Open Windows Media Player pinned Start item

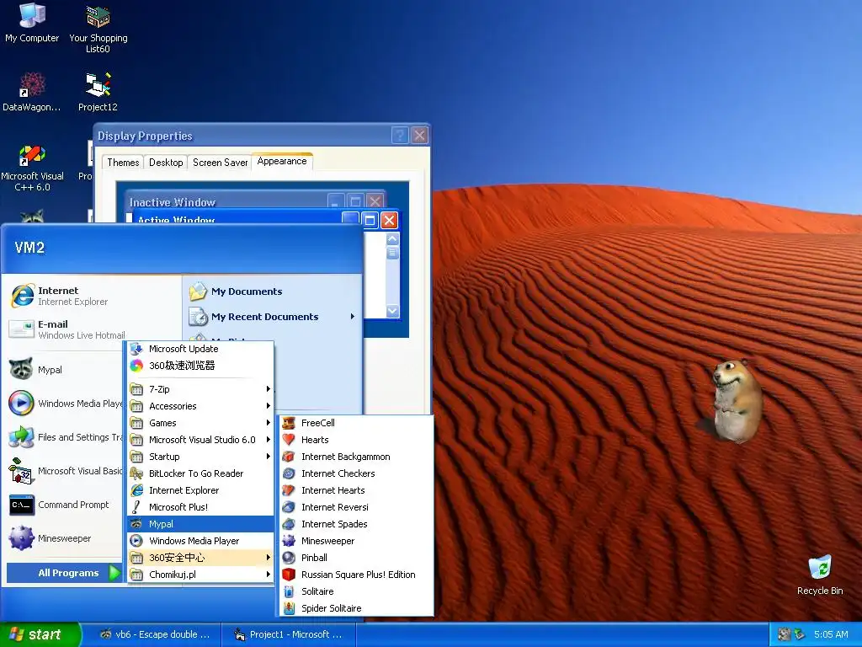tap(64, 404)
